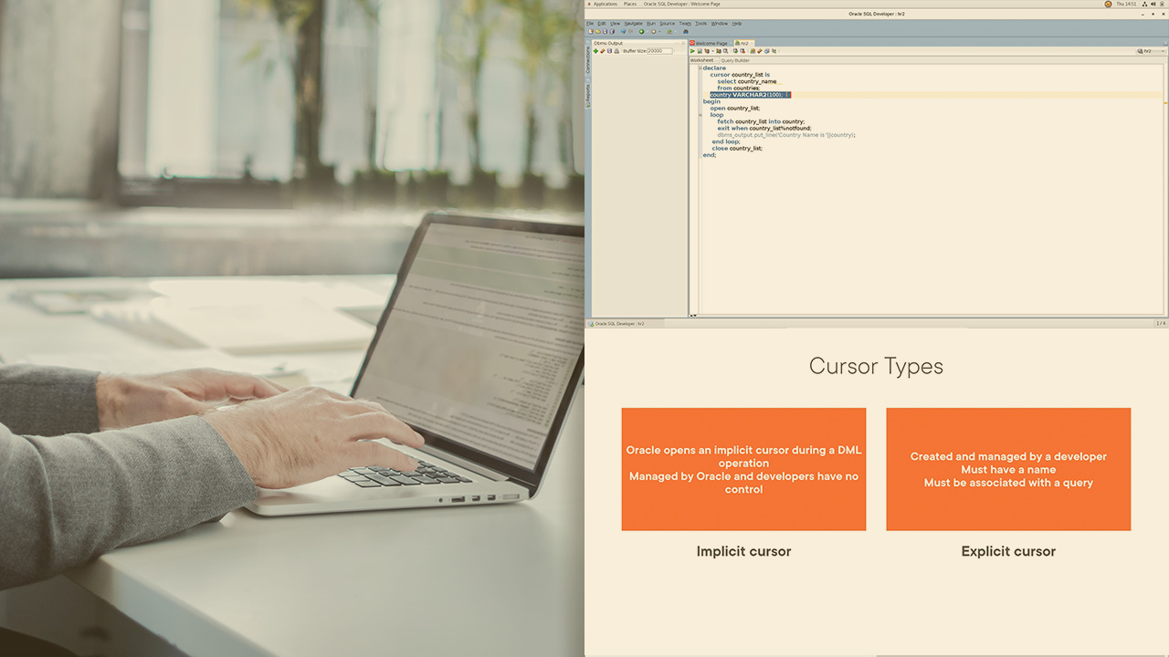
Task: Click the Save icon in main toolbar
Action: coord(605,31)
